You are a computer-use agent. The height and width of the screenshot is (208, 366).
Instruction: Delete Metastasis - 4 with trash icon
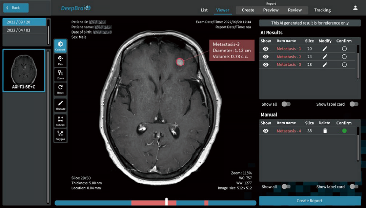(325, 131)
